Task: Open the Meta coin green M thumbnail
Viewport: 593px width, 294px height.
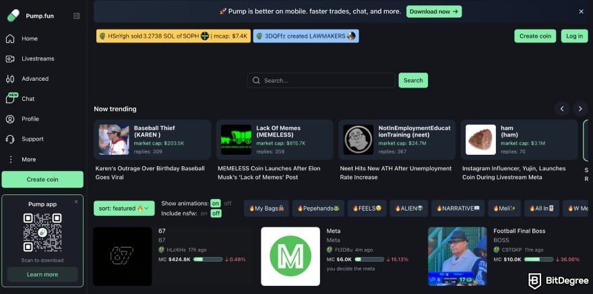Action: pos(290,256)
